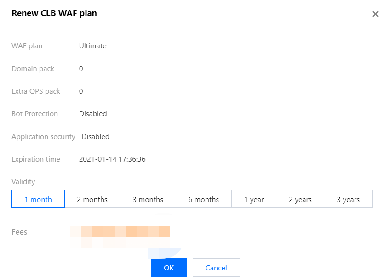Choose 2 months validity

click(x=92, y=199)
